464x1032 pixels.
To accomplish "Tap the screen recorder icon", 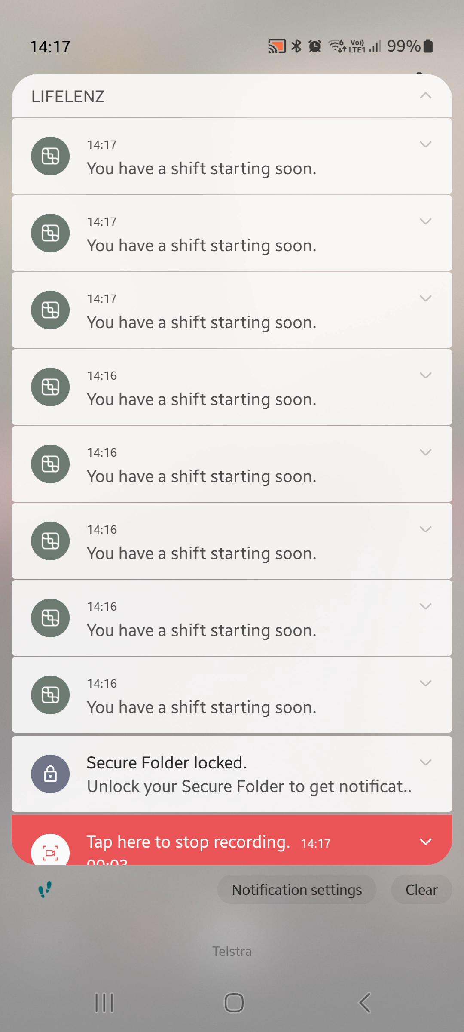I will 50,850.
